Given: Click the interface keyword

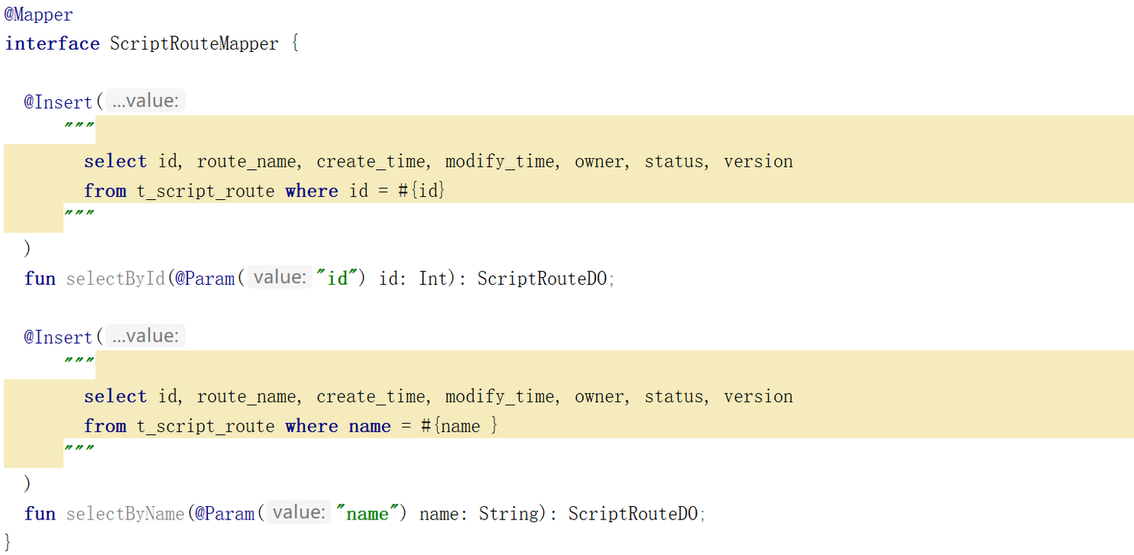Looking at the screenshot, I should (x=52, y=43).
